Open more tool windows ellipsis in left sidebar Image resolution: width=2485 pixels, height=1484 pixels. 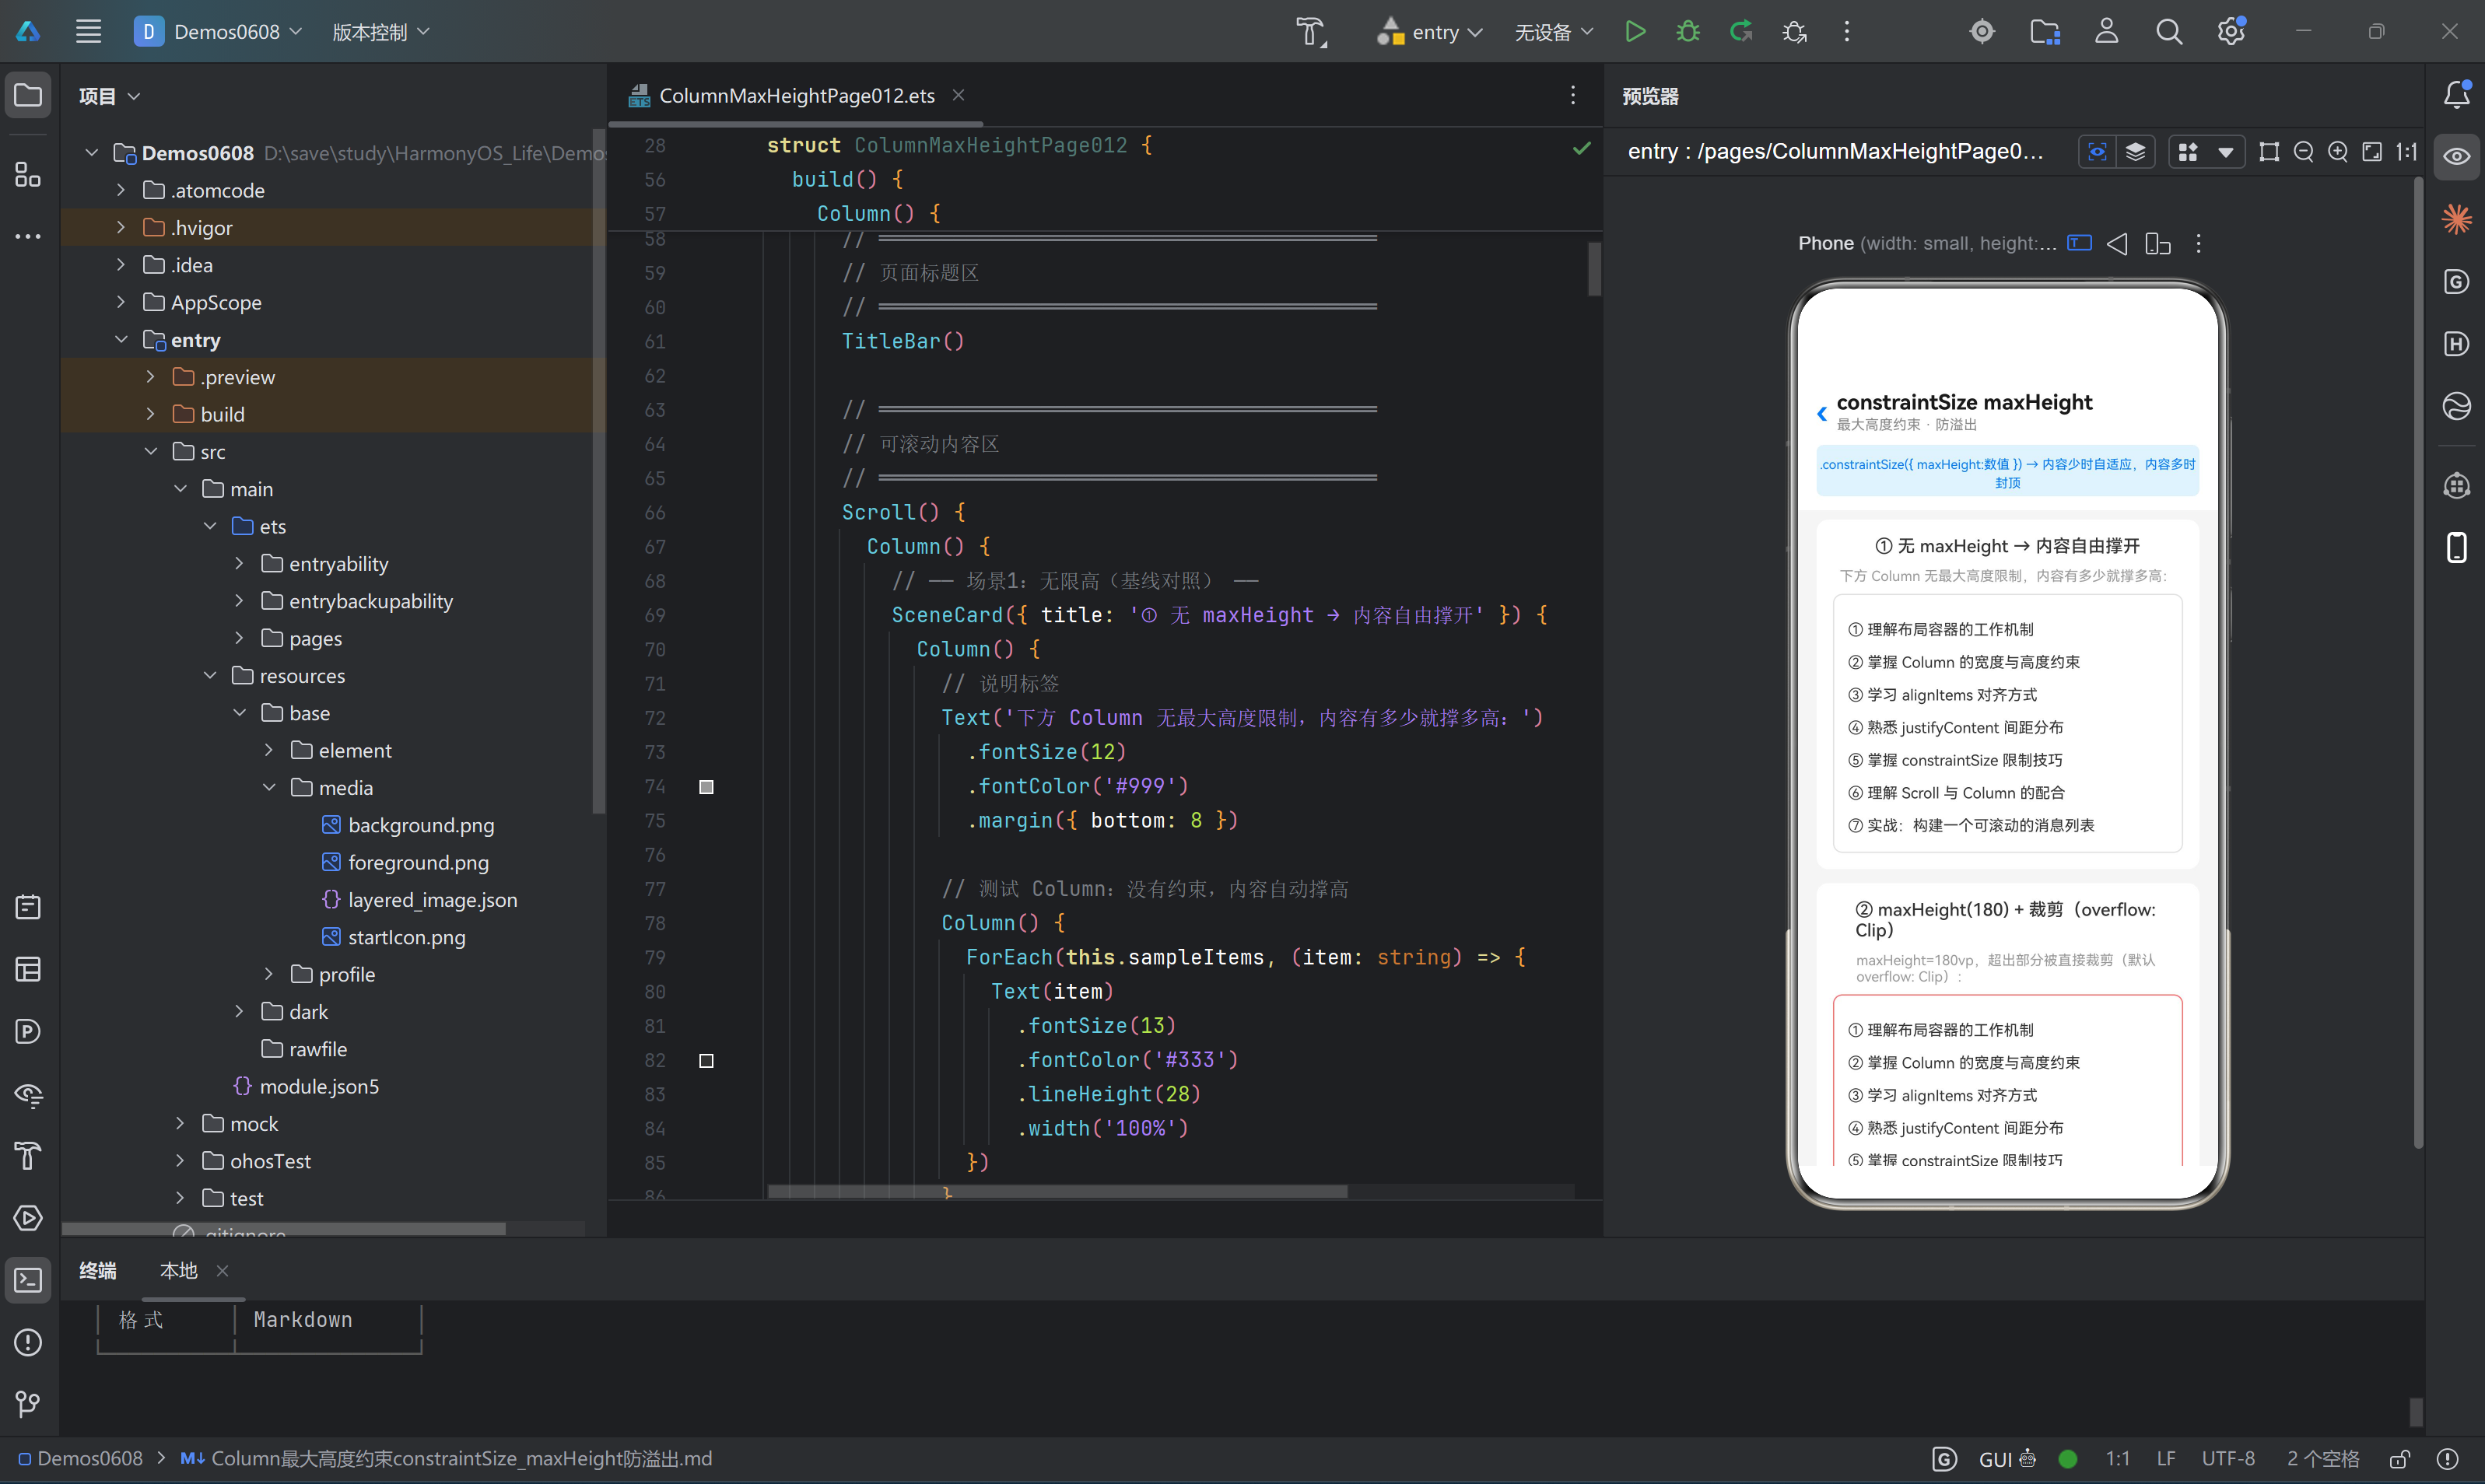click(x=28, y=237)
